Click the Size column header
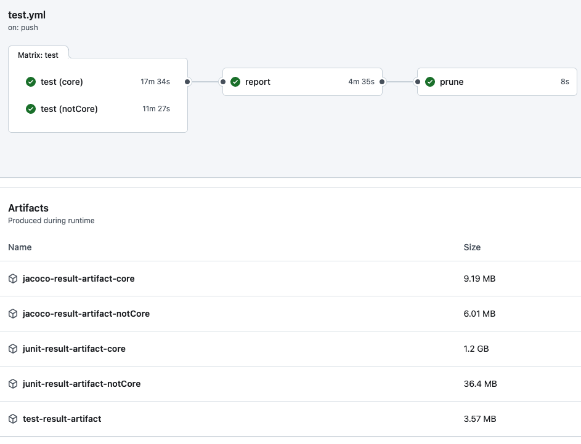 coord(472,247)
